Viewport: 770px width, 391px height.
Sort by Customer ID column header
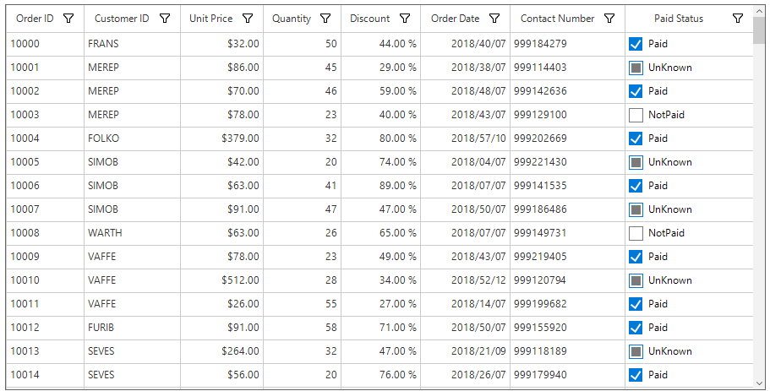[122, 19]
